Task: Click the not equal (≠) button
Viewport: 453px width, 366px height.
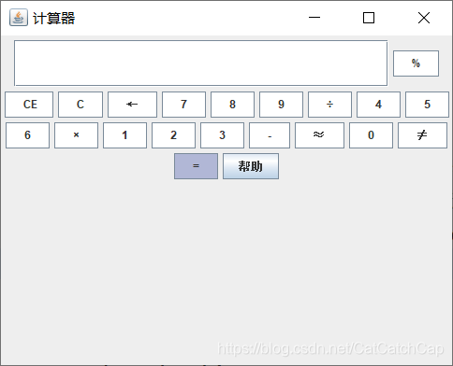Action: (x=422, y=135)
